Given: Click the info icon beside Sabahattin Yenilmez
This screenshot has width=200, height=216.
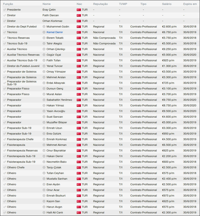Looking at the screenshot, I should pos(44,100).
